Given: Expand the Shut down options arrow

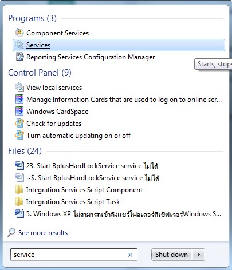Looking at the screenshot, I should (x=199, y=255).
